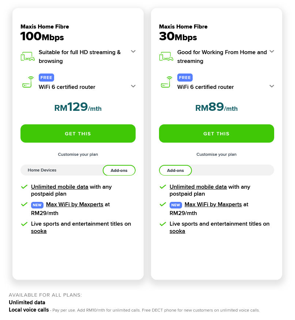Image resolution: width=295 pixels, height=320 pixels.
Task: Expand full HD streaming description in 100Mbps plan
Action: coord(133,52)
